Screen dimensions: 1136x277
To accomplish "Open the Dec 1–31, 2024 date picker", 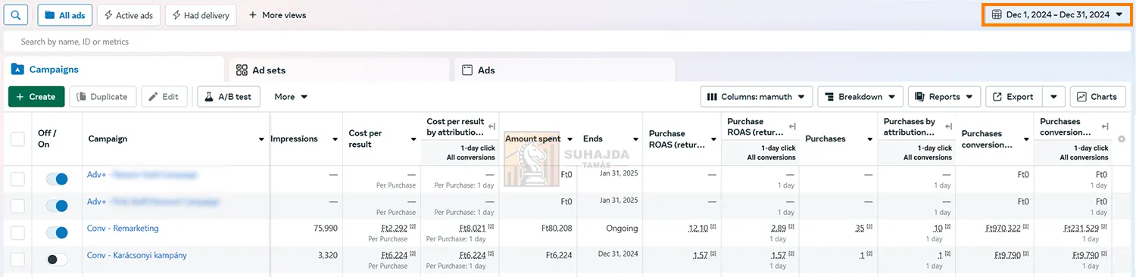I will [x=1057, y=14].
